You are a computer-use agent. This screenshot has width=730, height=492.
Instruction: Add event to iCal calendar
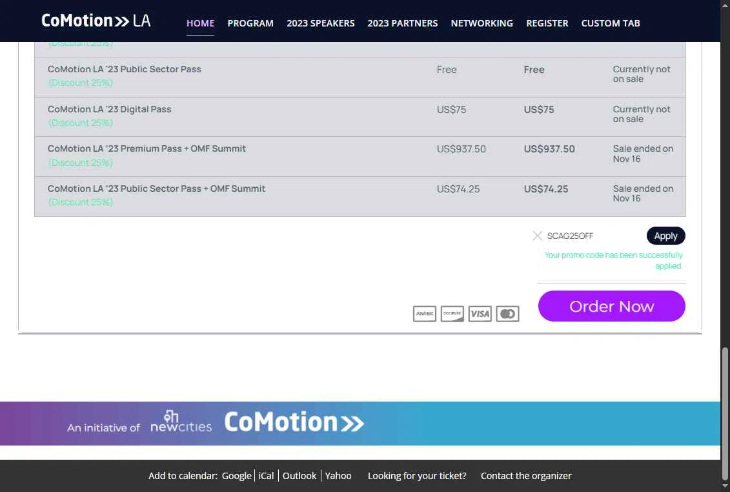coord(267,476)
